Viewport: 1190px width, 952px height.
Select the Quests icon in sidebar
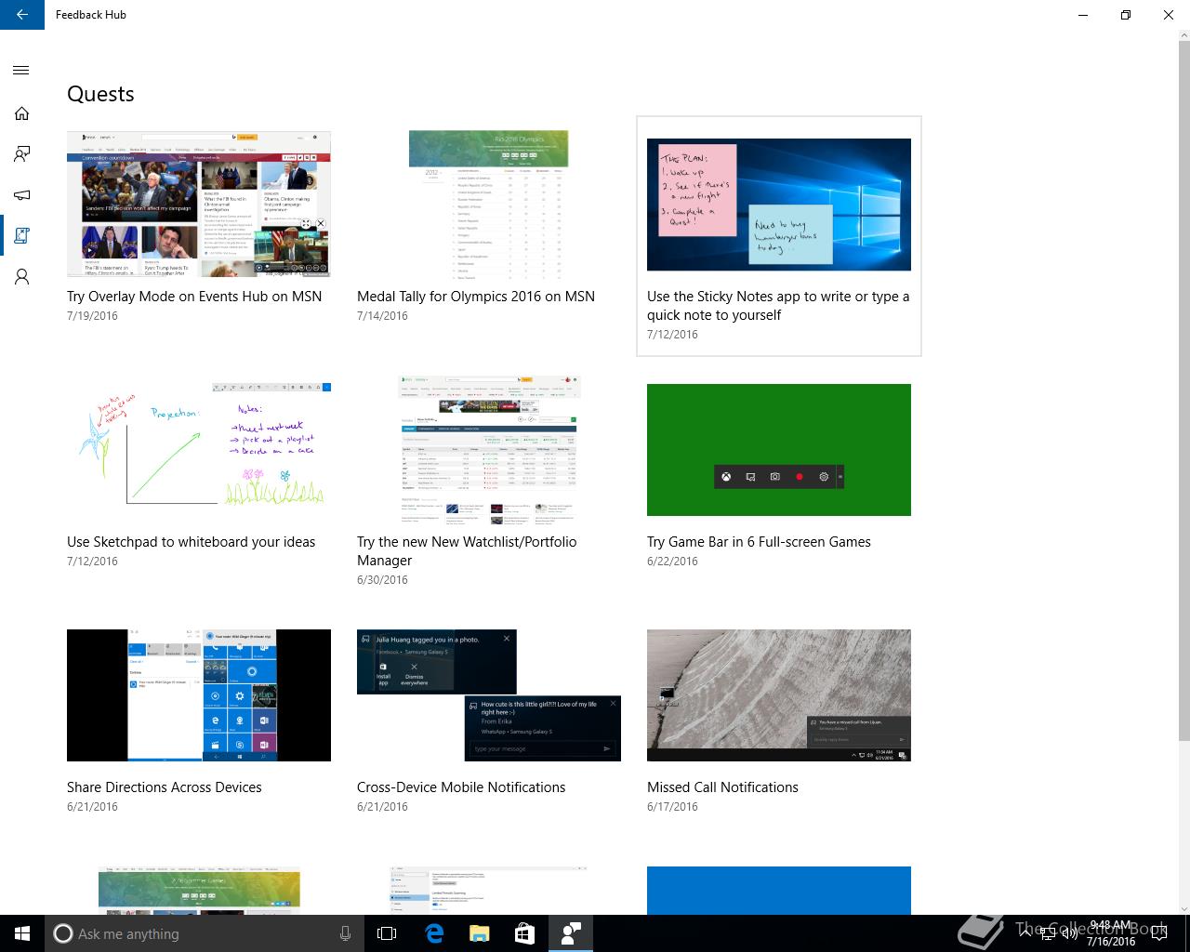pyautogui.click(x=21, y=236)
